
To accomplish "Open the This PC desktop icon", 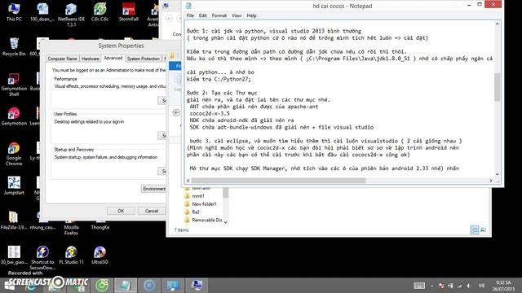I will pyautogui.click(x=14, y=12).
